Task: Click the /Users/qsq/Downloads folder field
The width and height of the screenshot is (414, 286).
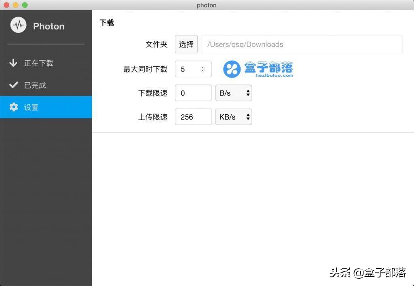Action: point(302,44)
